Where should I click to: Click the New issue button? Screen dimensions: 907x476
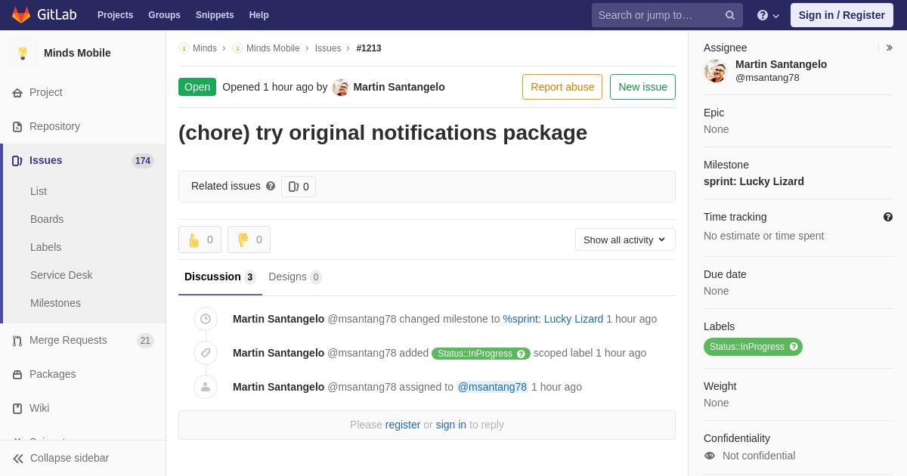point(642,87)
